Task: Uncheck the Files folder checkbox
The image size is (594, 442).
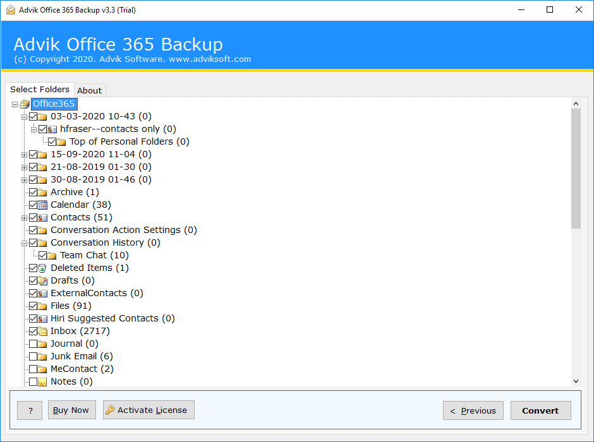Action: (33, 306)
